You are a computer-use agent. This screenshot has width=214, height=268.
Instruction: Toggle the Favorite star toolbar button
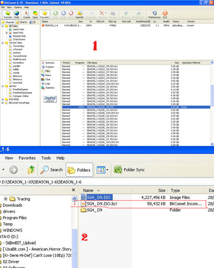[45, 15]
